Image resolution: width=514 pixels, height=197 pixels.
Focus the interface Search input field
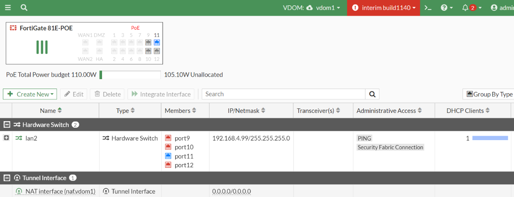[x=284, y=94]
